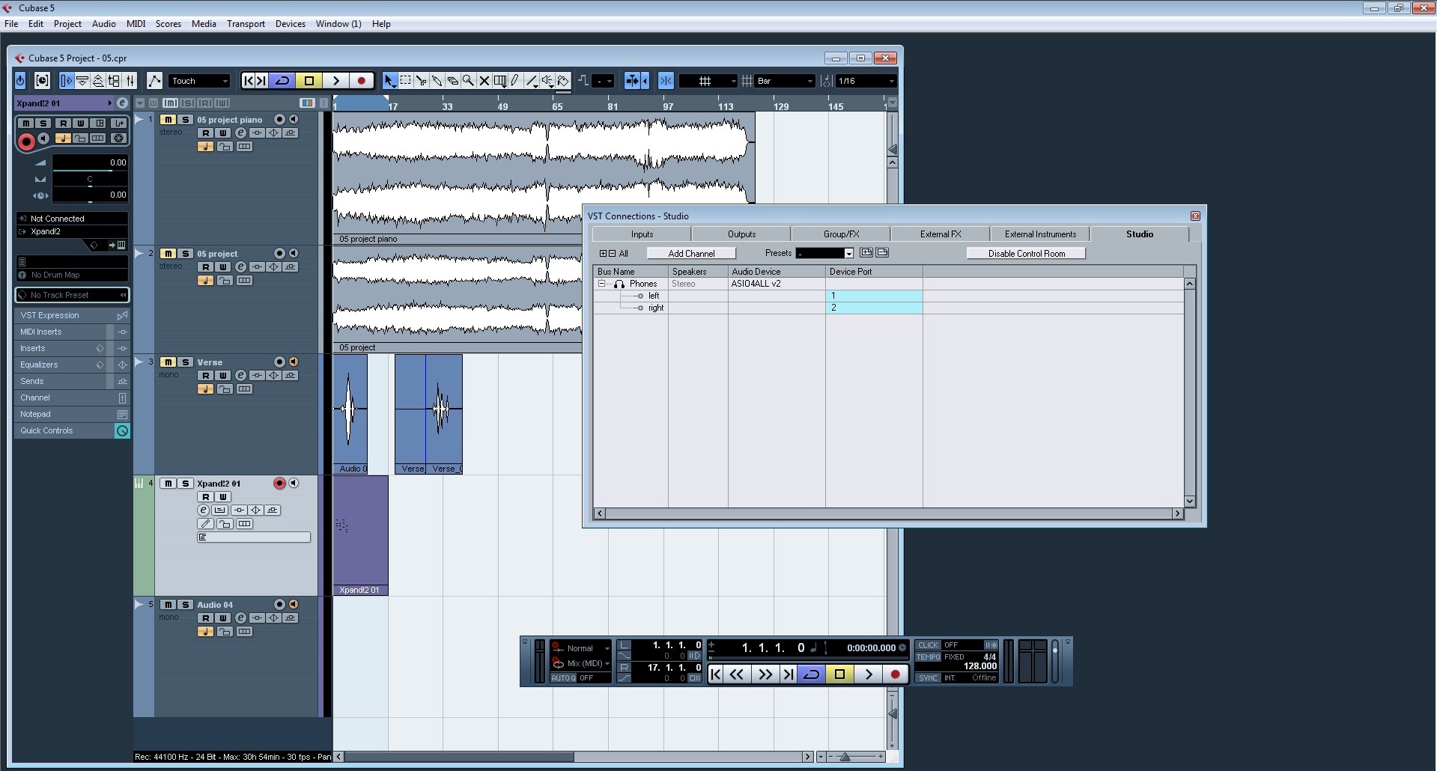Click Disable Control Room button
The image size is (1437, 771).
click(x=1026, y=254)
